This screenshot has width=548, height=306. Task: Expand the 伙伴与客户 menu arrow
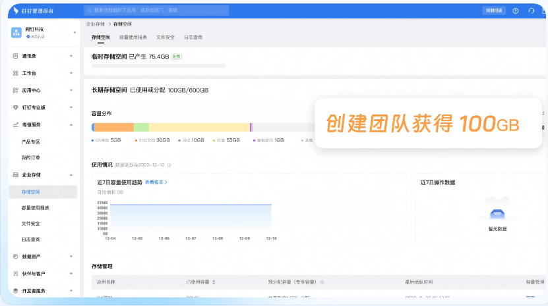click(x=71, y=274)
